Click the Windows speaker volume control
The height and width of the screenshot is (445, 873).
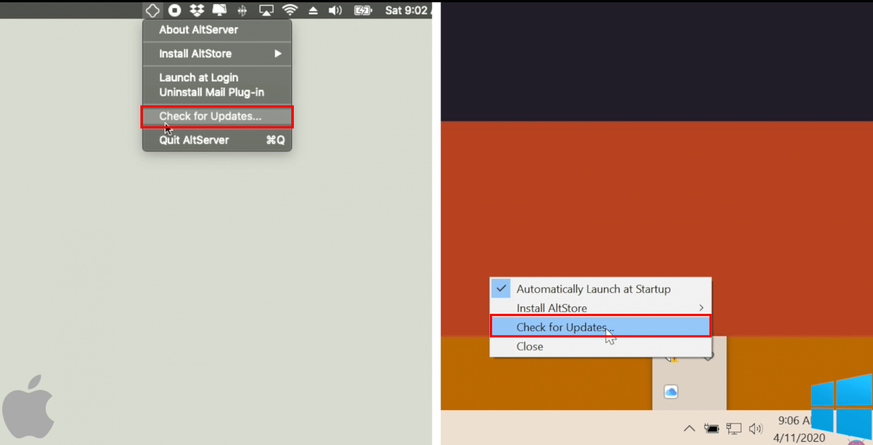(x=756, y=429)
